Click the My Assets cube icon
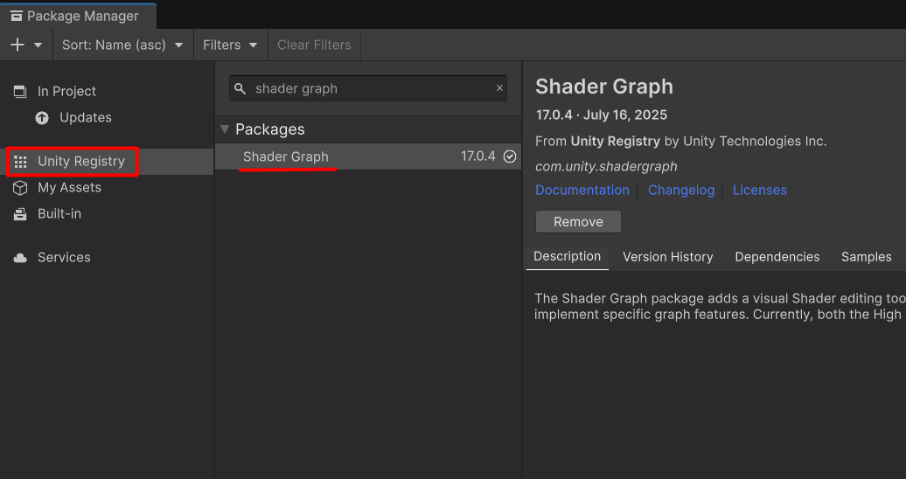Viewport: 906px width, 479px height. pyautogui.click(x=20, y=188)
